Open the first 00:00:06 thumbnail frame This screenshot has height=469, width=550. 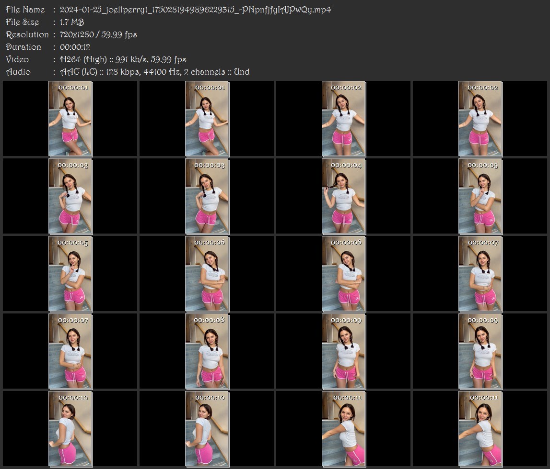pos(207,274)
